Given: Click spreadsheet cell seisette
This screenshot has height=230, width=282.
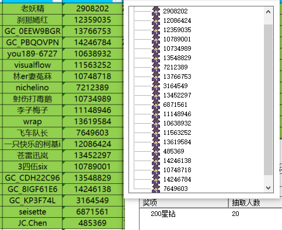Looking at the screenshot, I should pyautogui.click(x=32, y=211).
